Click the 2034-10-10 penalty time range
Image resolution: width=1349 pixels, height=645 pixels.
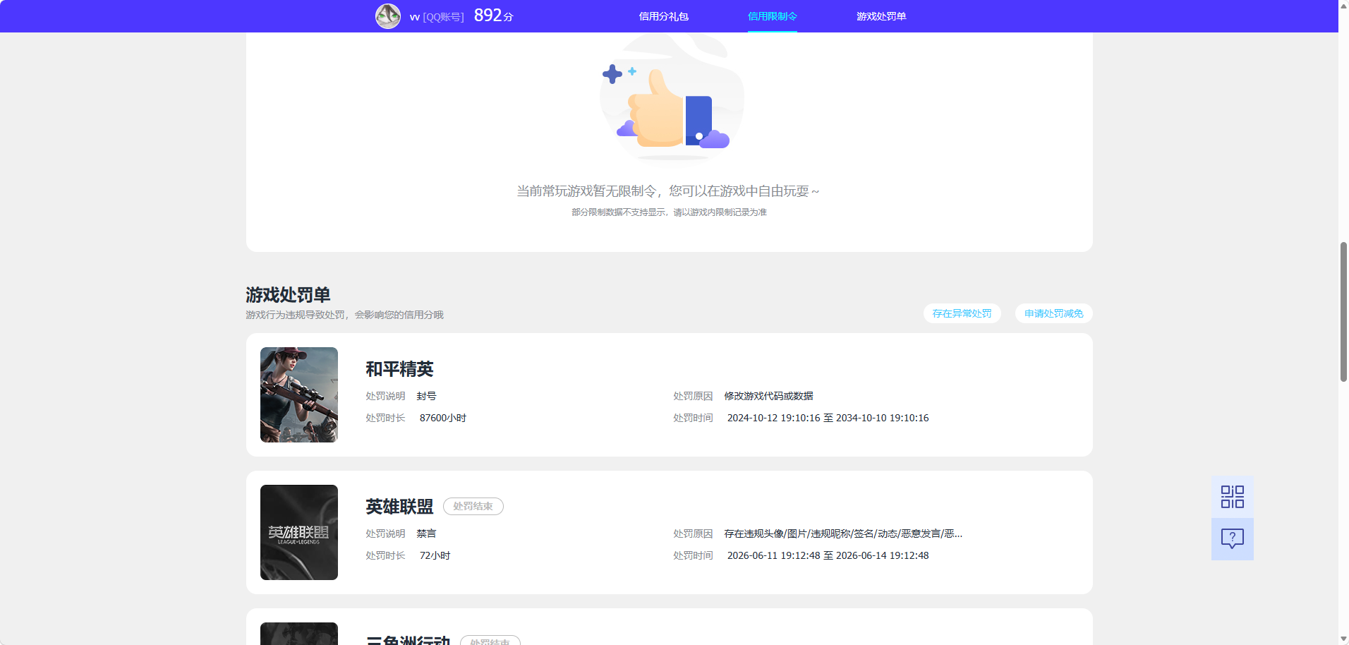[x=828, y=418]
